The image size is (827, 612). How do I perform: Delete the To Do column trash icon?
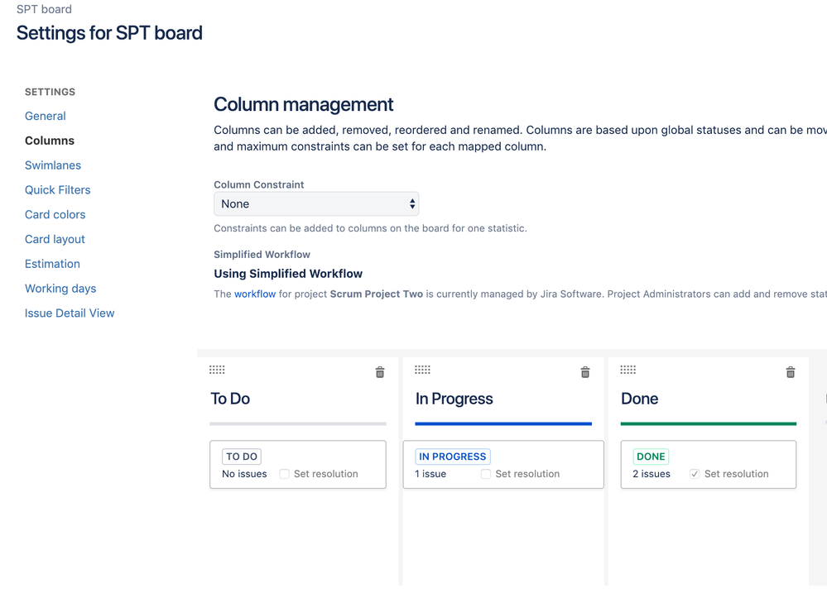pos(380,372)
